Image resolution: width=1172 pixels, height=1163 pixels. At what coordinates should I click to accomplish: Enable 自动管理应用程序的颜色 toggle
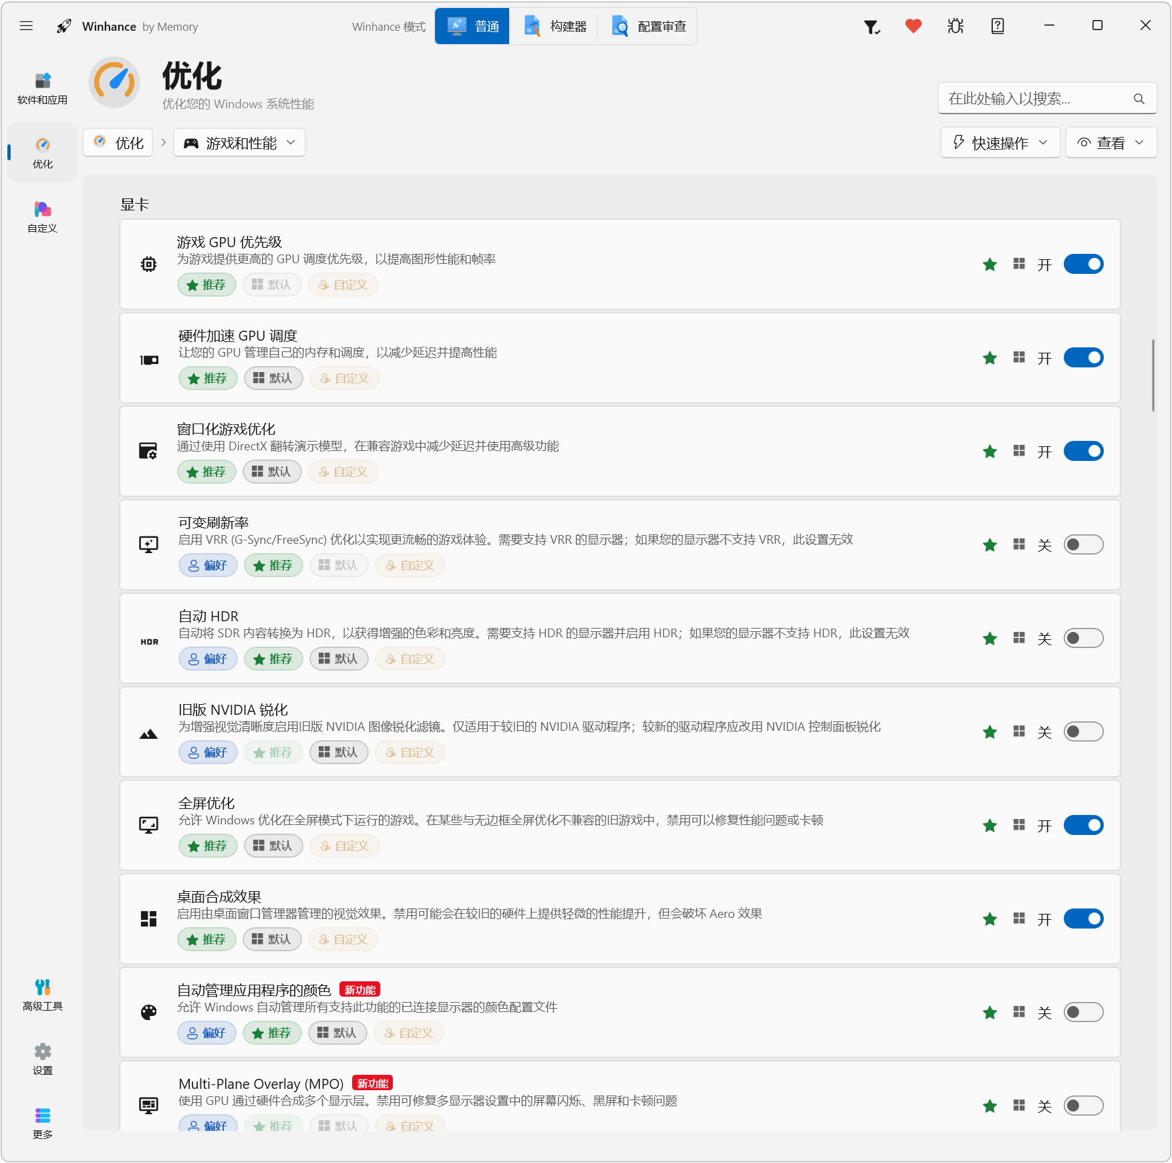[x=1083, y=1012]
